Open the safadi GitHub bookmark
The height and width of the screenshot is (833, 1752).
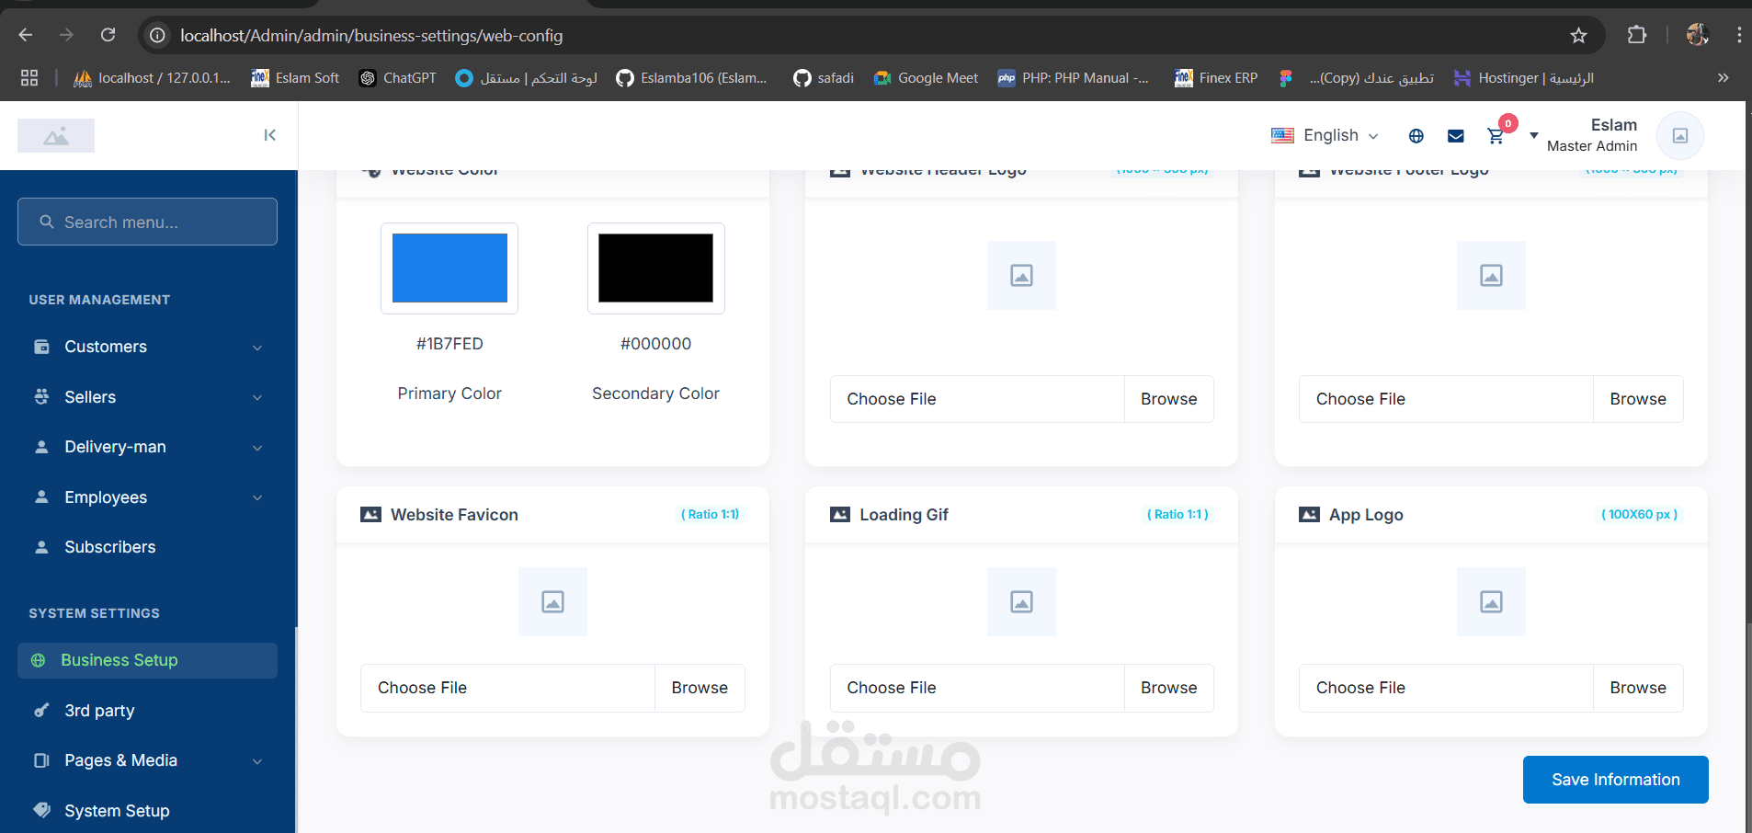pyautogui.click(x=824, y=78)
